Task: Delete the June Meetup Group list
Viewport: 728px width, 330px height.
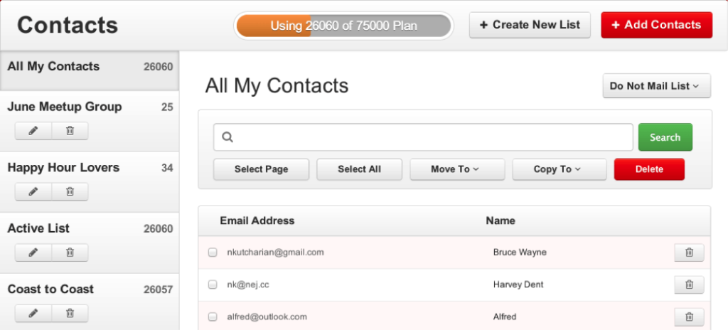Action: (70, 131)
